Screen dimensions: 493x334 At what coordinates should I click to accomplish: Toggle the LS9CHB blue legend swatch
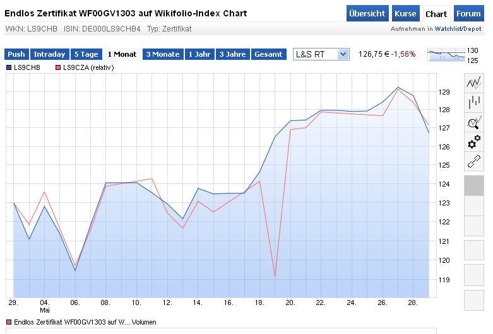point(9,67)
